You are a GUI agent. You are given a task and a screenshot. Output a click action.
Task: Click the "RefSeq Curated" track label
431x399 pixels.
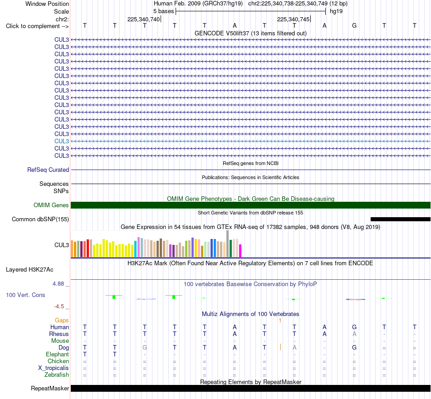(48, 170)
